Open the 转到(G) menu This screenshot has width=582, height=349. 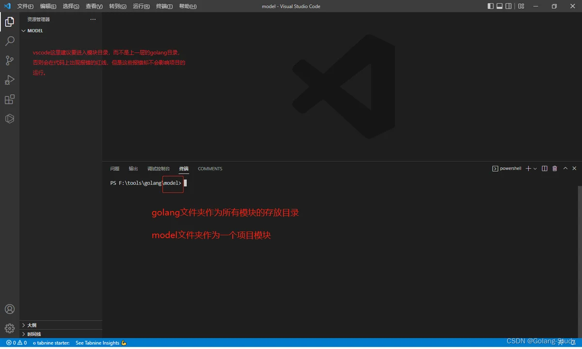(117, 6)
